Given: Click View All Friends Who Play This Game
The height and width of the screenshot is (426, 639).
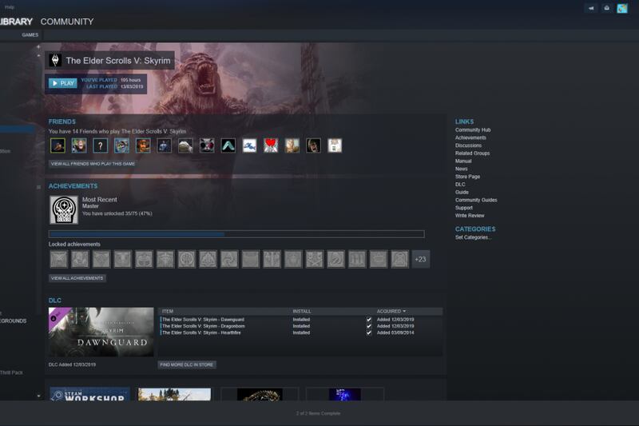Looking at the screenshot, I should [93, 164].
